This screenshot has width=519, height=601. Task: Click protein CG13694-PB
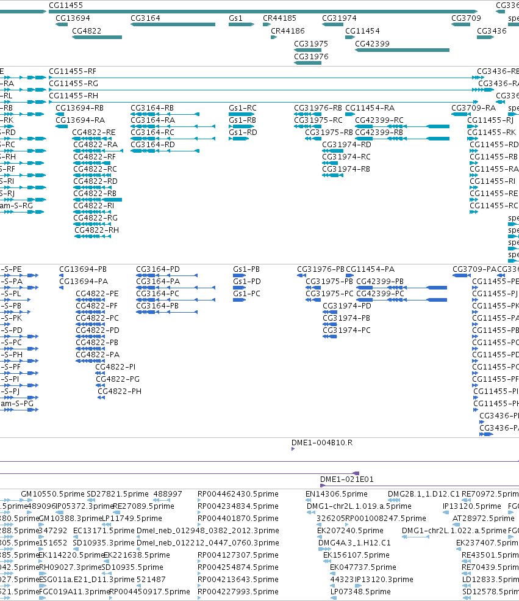83,269
